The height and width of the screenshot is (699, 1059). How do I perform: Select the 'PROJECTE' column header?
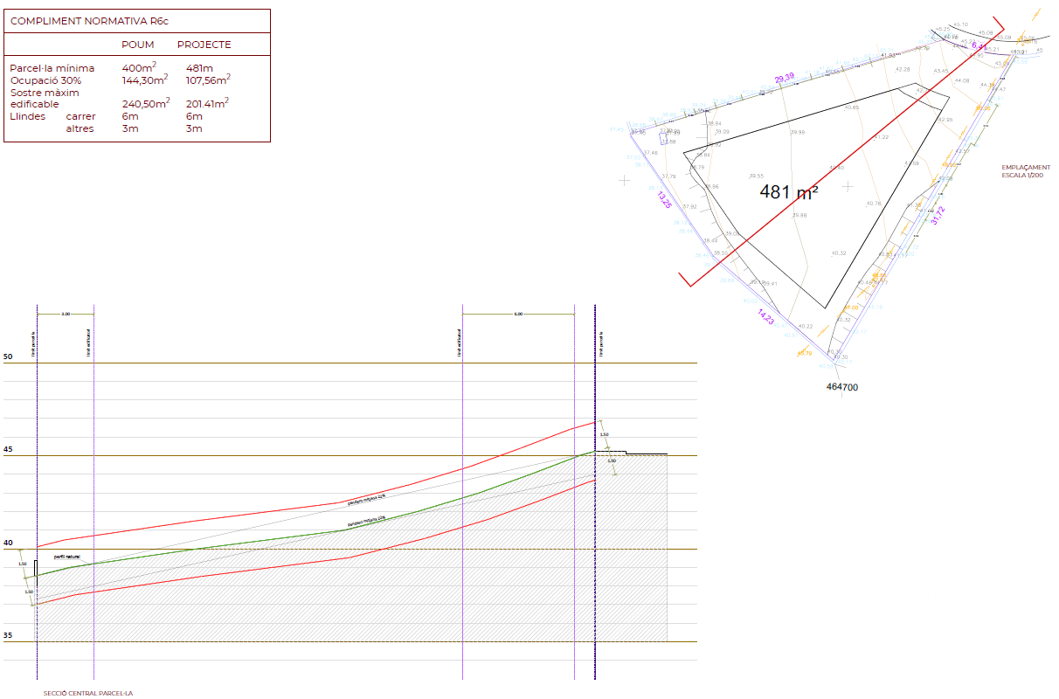point(204,45)
